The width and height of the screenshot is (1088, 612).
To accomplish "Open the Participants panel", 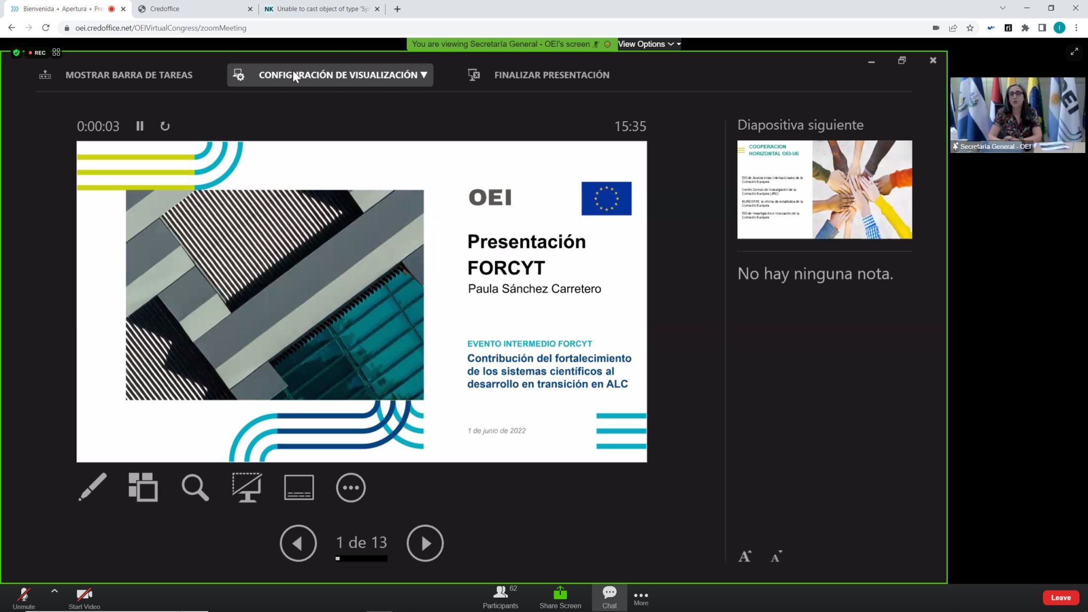I will [500, 598].
